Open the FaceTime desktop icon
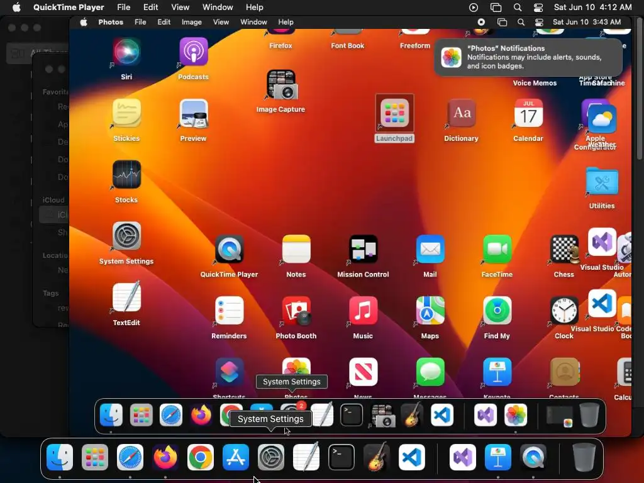The width and height of the screenshot is (644, 483). pyautogui.click(x=497, y=249)
